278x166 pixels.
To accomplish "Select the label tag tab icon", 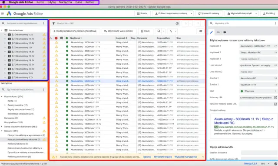I will click(225, 32).
